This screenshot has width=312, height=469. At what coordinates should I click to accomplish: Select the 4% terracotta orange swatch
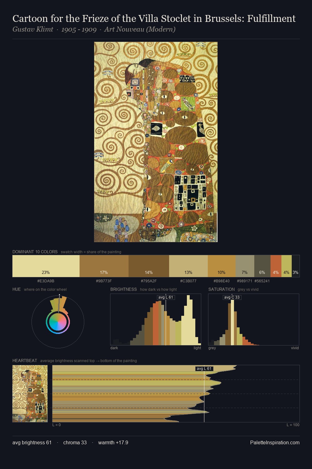click(x=276, y=266)
